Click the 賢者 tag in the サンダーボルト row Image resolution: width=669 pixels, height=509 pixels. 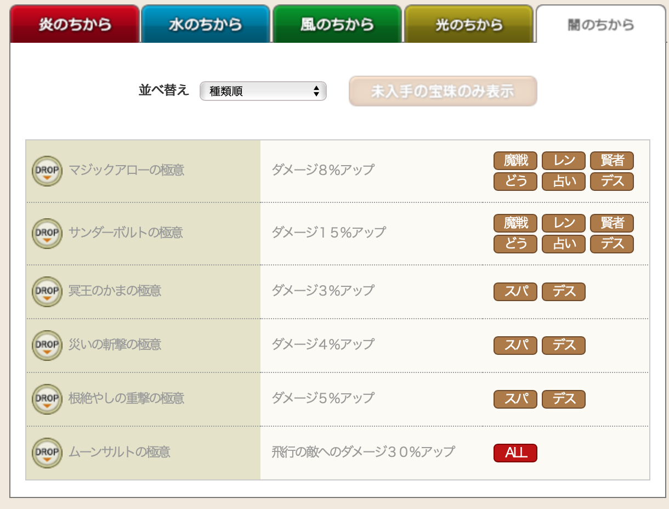tap(612, 223)
